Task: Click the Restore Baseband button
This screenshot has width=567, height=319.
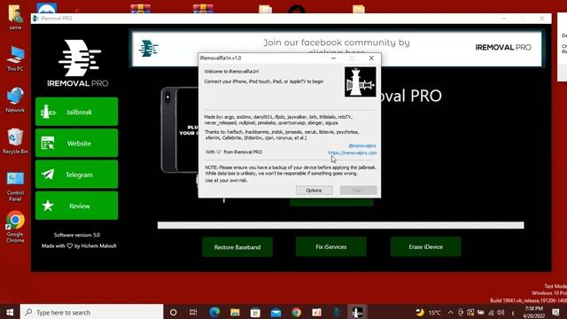Action: [237, 247]
